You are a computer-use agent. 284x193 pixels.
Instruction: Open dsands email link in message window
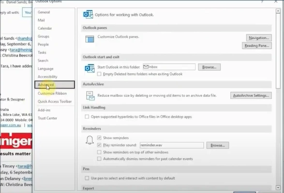pyautogui.click(x=25, y=38)
